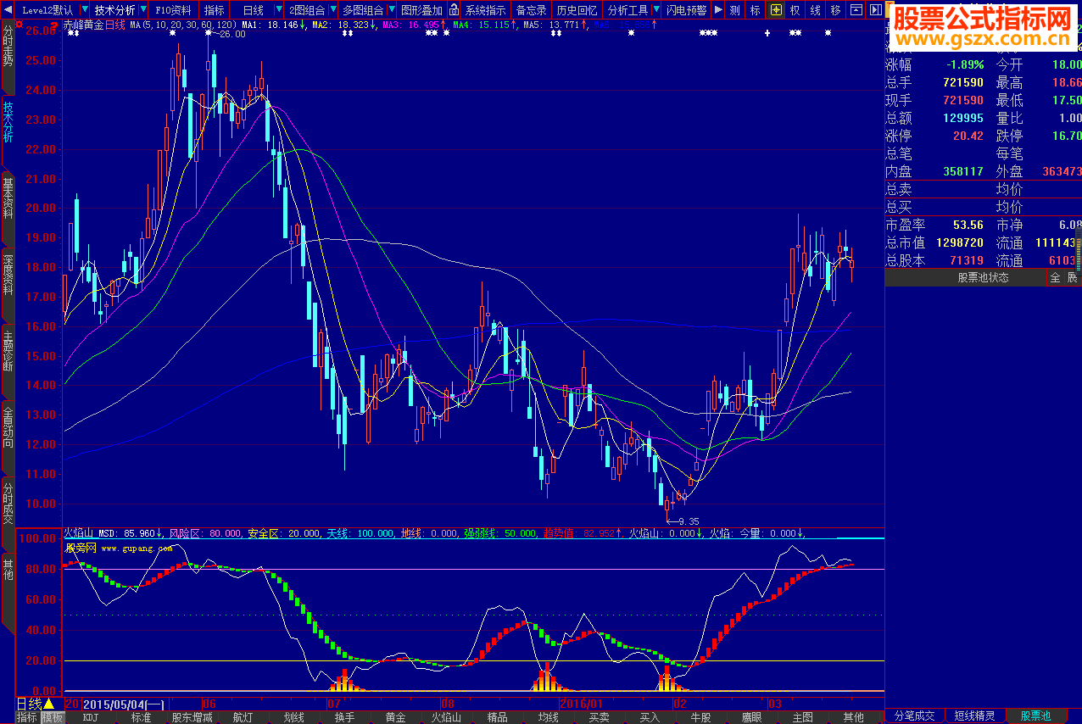Open 系统指示 from the toolbar

(486, 10)
